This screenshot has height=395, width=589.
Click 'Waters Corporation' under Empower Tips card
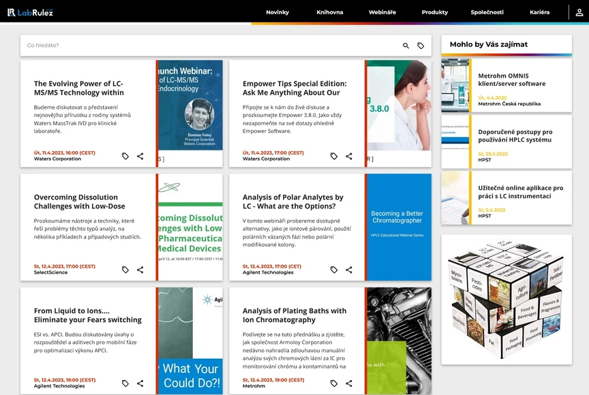click(266, 159)
